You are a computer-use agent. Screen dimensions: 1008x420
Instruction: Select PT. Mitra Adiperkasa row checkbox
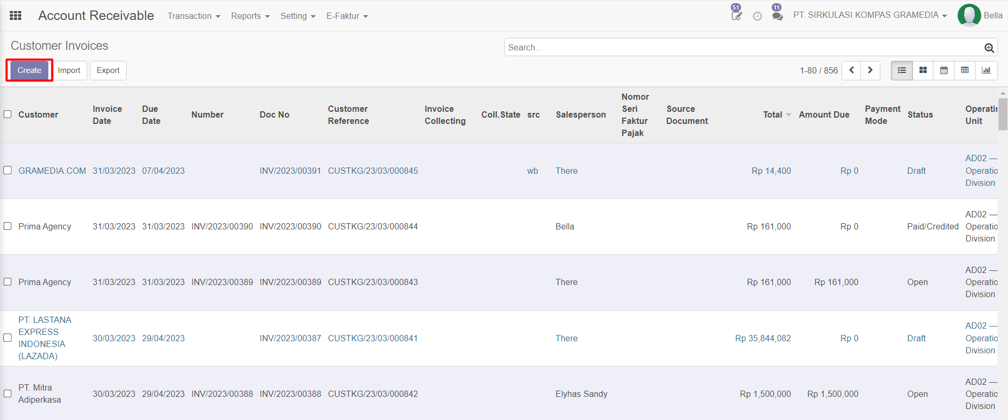(7, 393)
